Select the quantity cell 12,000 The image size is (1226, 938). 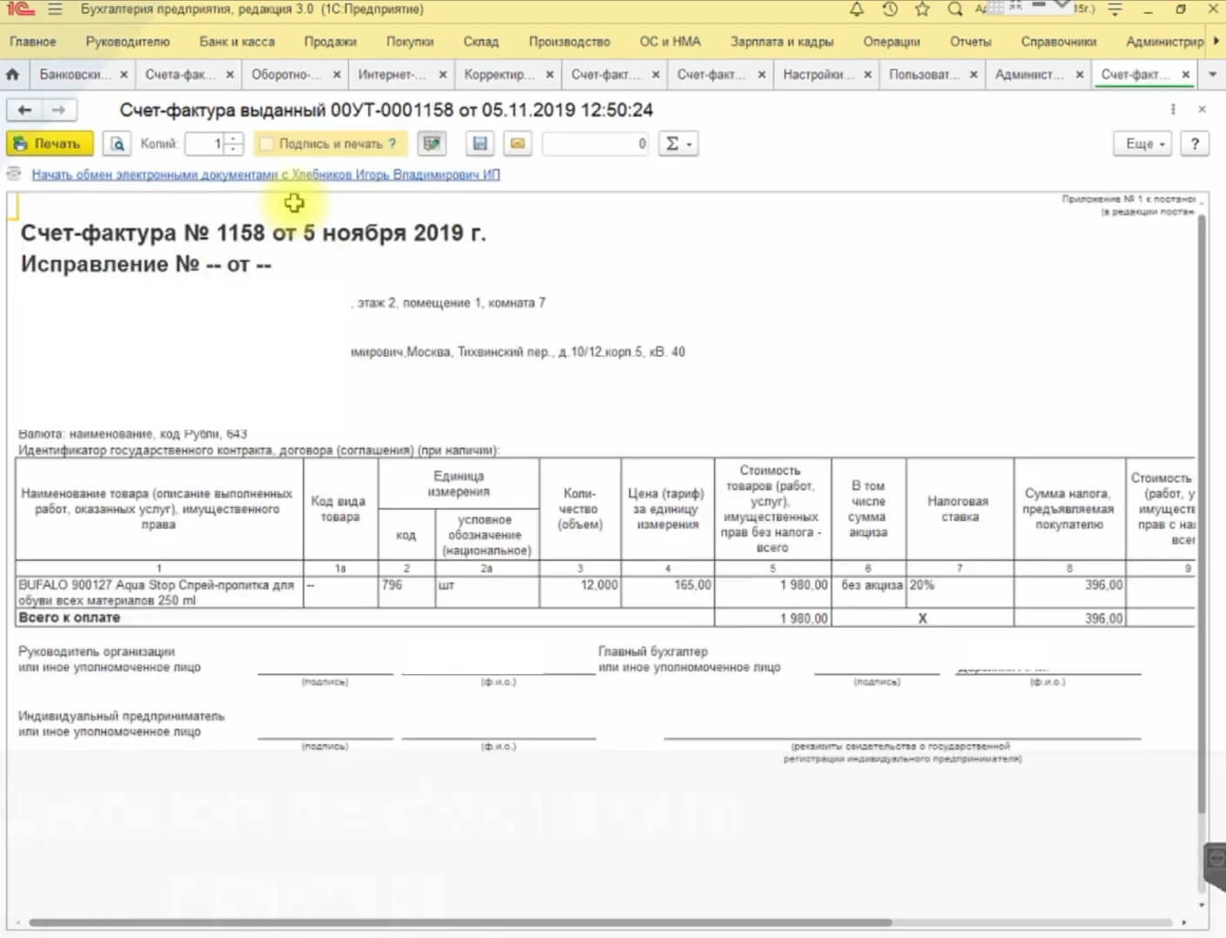pos(580,592)
